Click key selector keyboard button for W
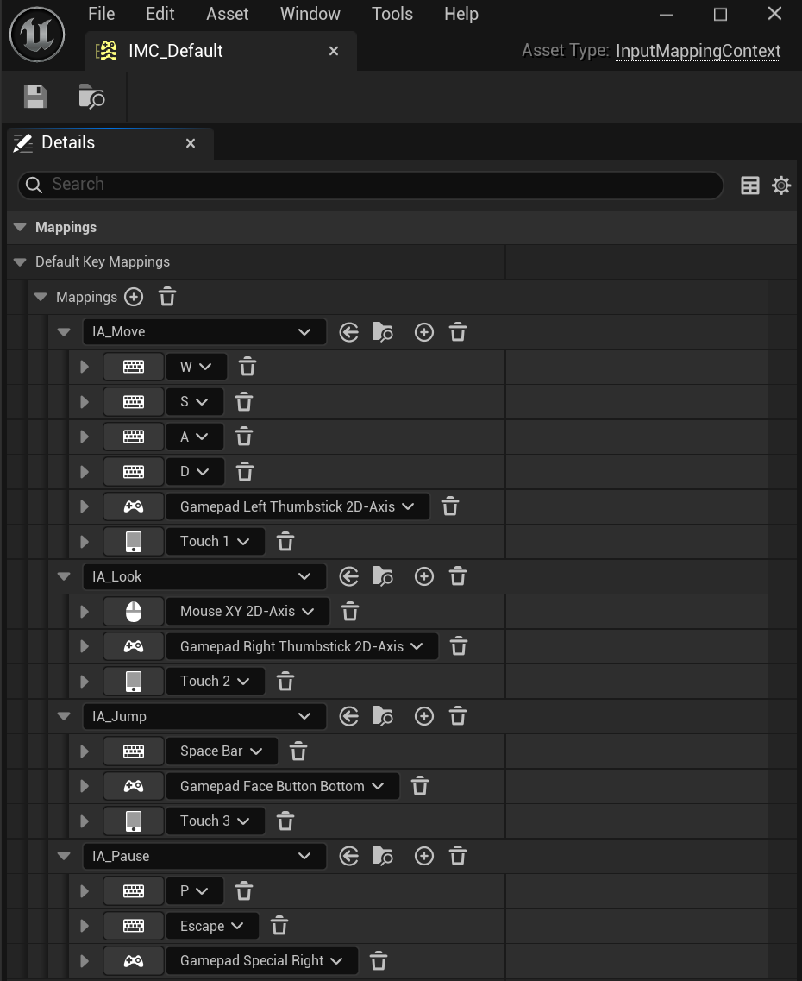The image size is (802, 981). pos(134,367)
